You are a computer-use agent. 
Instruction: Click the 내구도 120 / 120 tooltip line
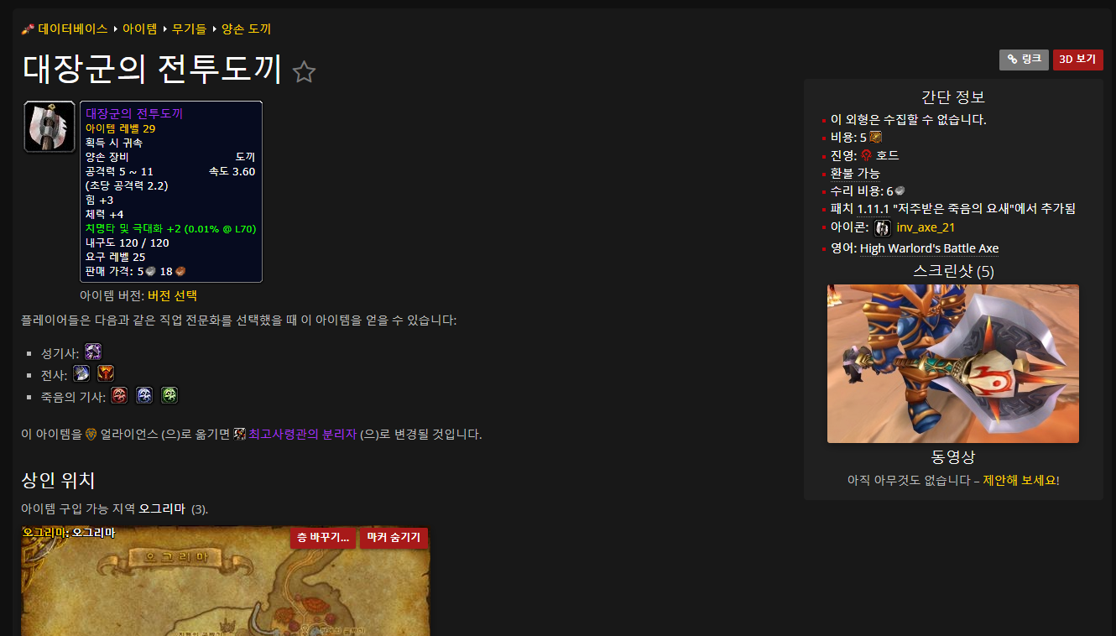click(128, 242)
